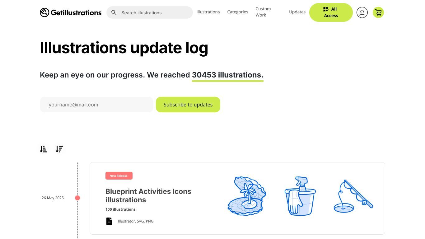The width and height of the screenshot is (425, 239).
Task: Click the ice fishing rod illustration thumbnail
Action: (353, 196)
